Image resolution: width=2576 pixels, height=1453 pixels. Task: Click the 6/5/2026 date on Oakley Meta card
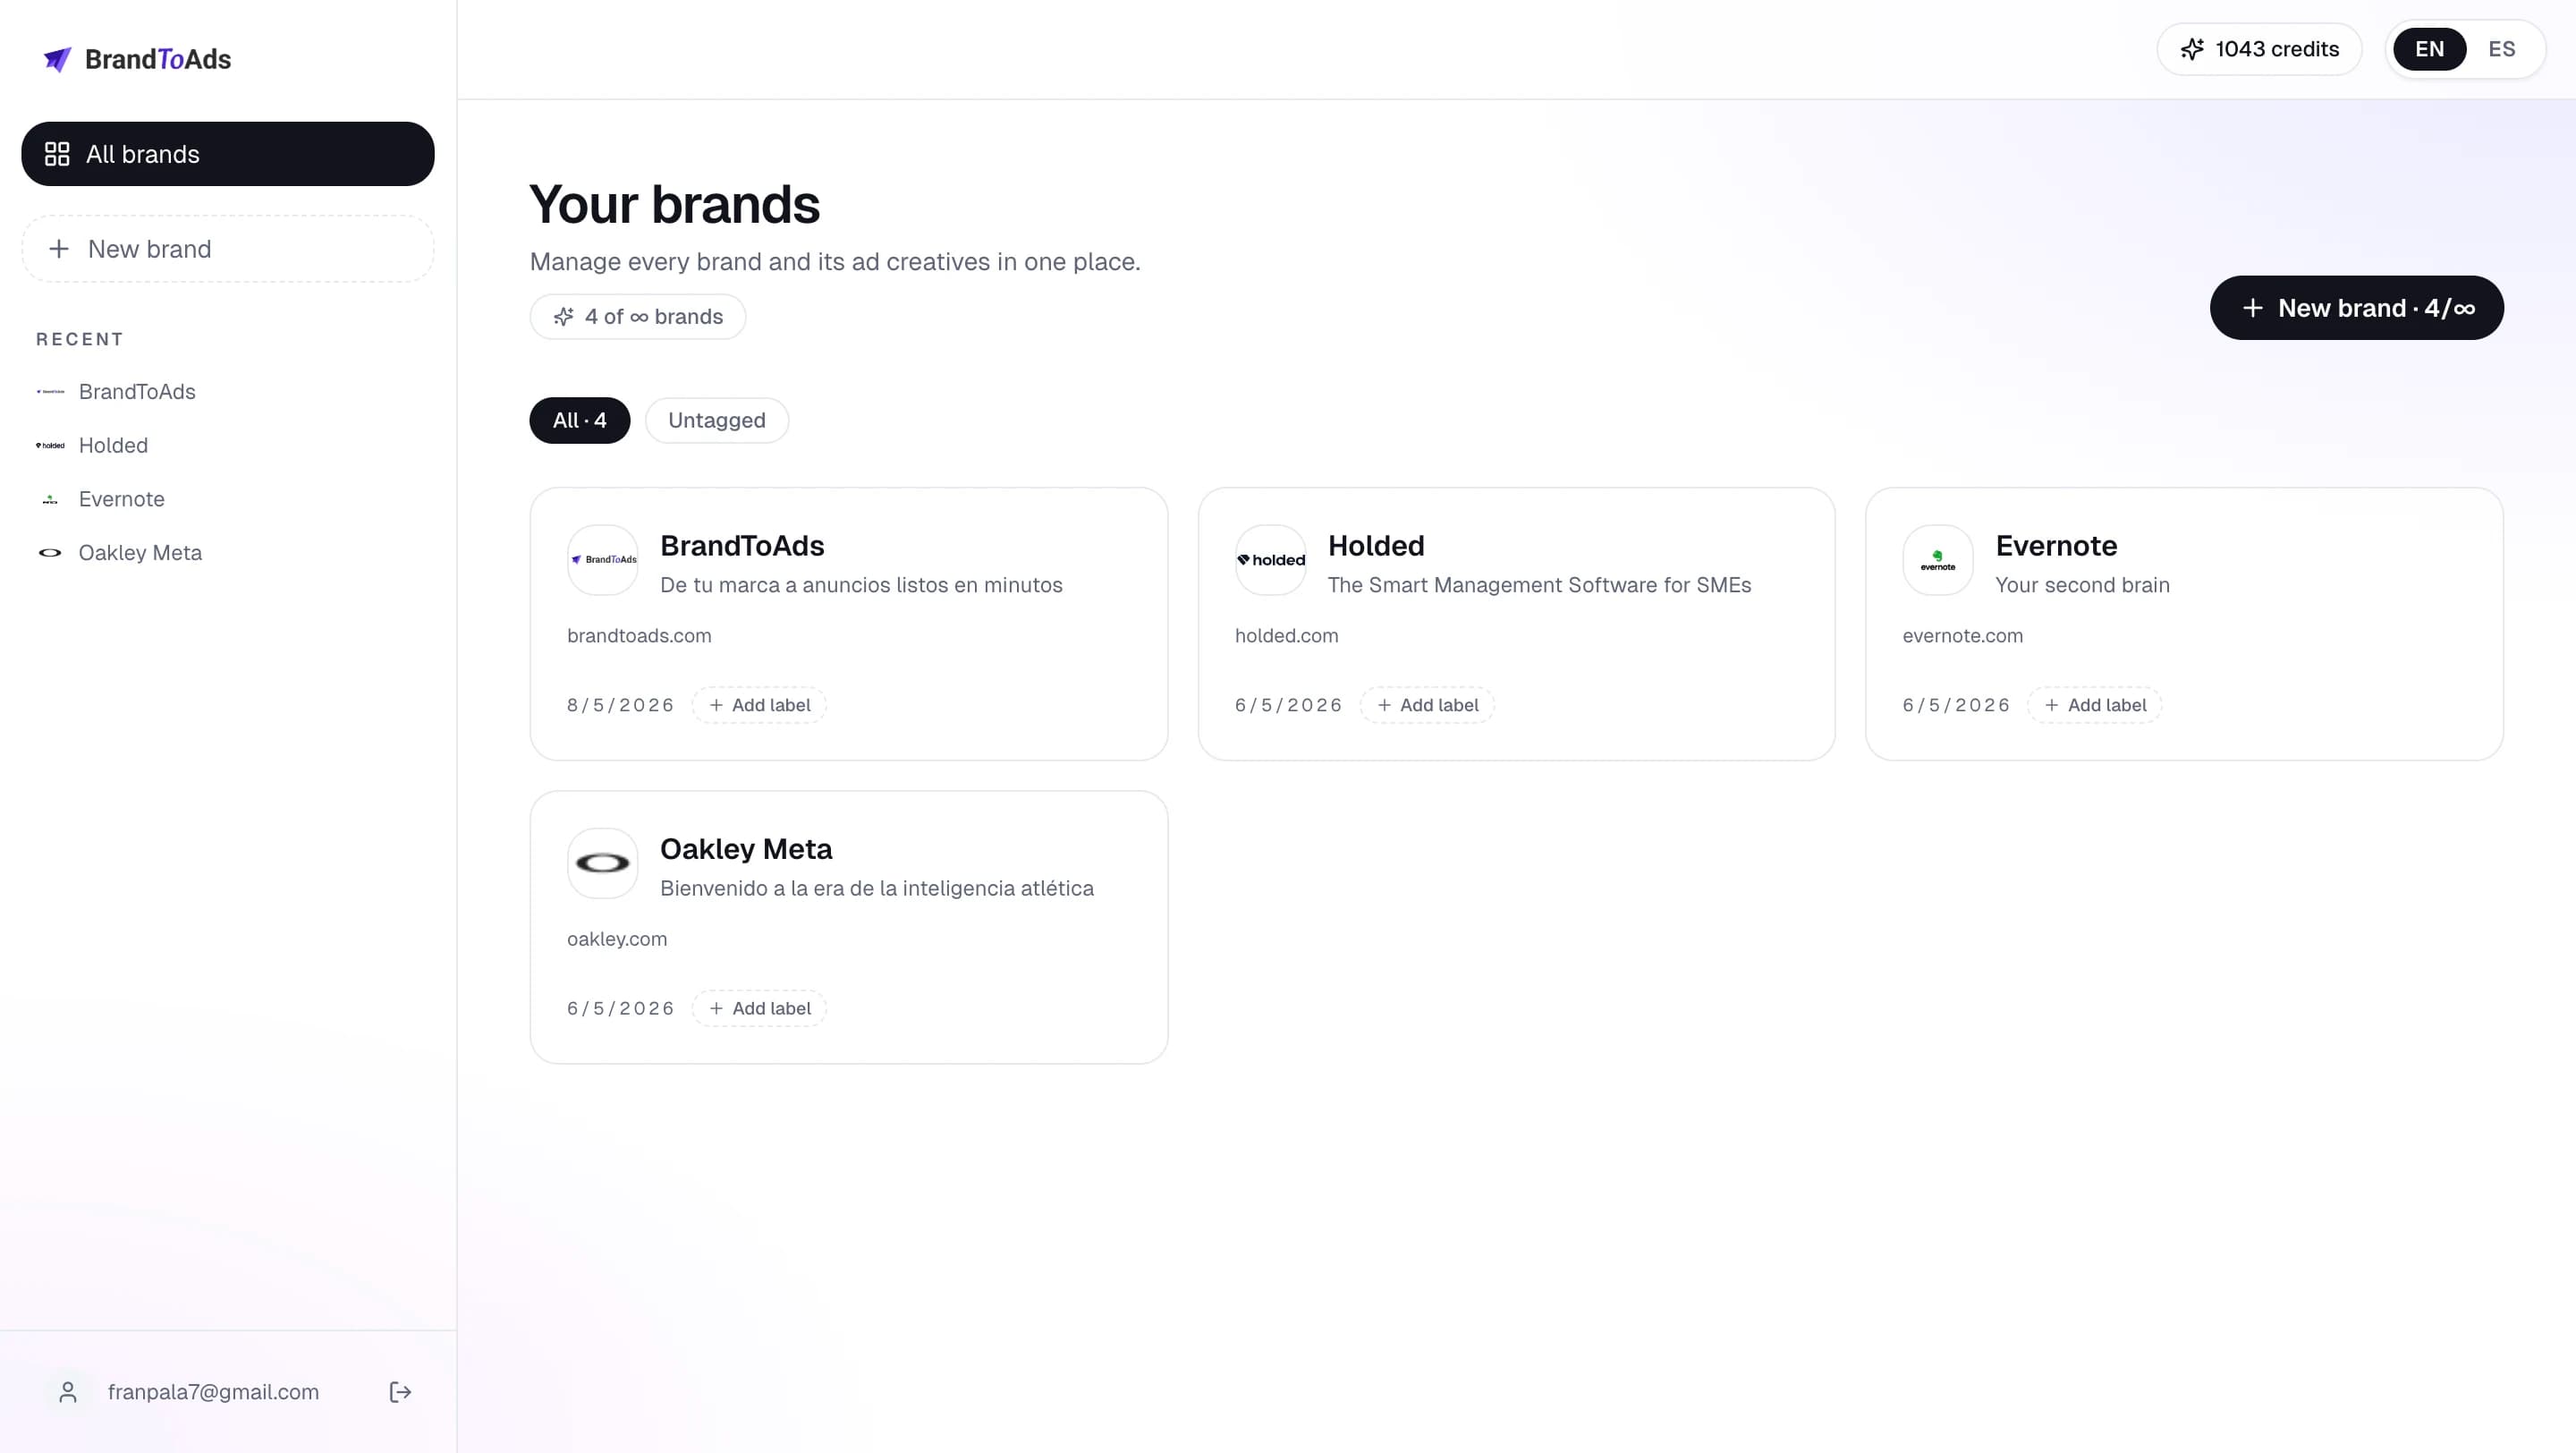click(620, 1008)
